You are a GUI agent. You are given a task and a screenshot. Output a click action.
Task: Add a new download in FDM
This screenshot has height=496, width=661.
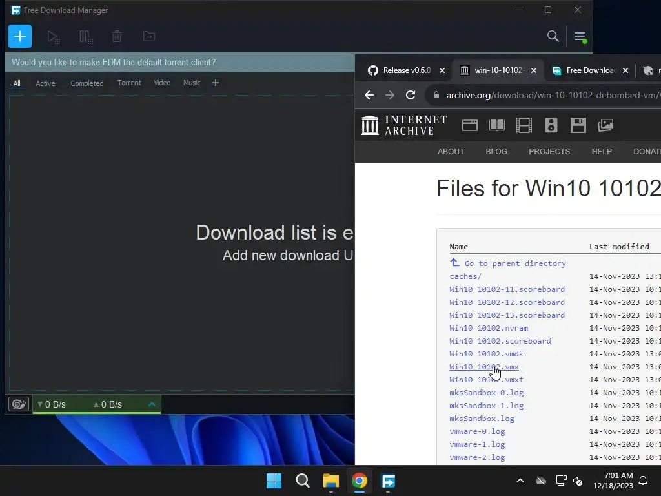[x=20, y=36]
